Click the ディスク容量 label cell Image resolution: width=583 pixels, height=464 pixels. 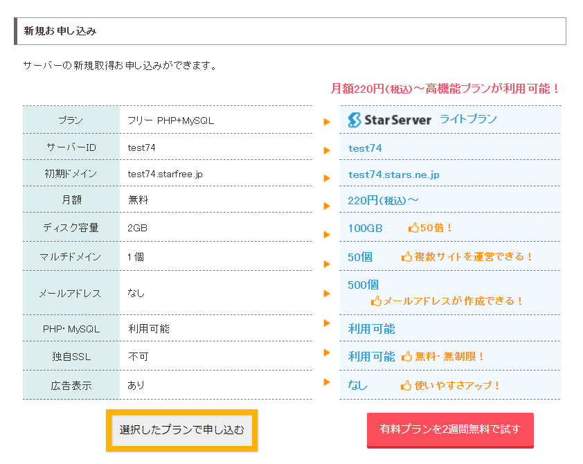tap(71, 227)
